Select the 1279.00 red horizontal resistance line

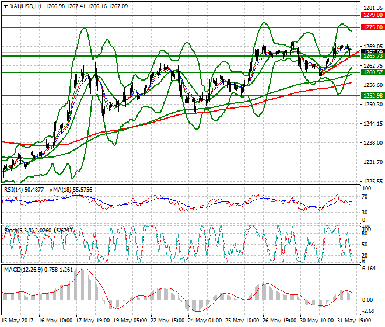[181, 15]
